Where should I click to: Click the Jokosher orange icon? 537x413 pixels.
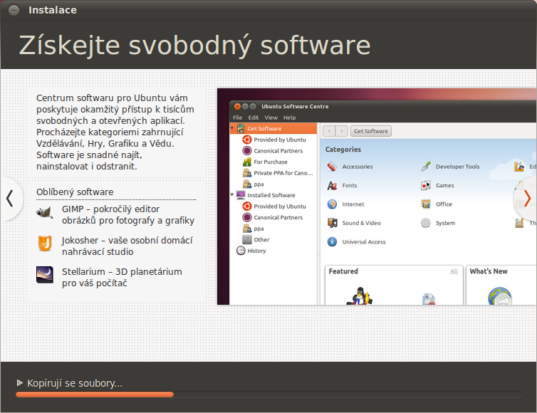point(45,243)
